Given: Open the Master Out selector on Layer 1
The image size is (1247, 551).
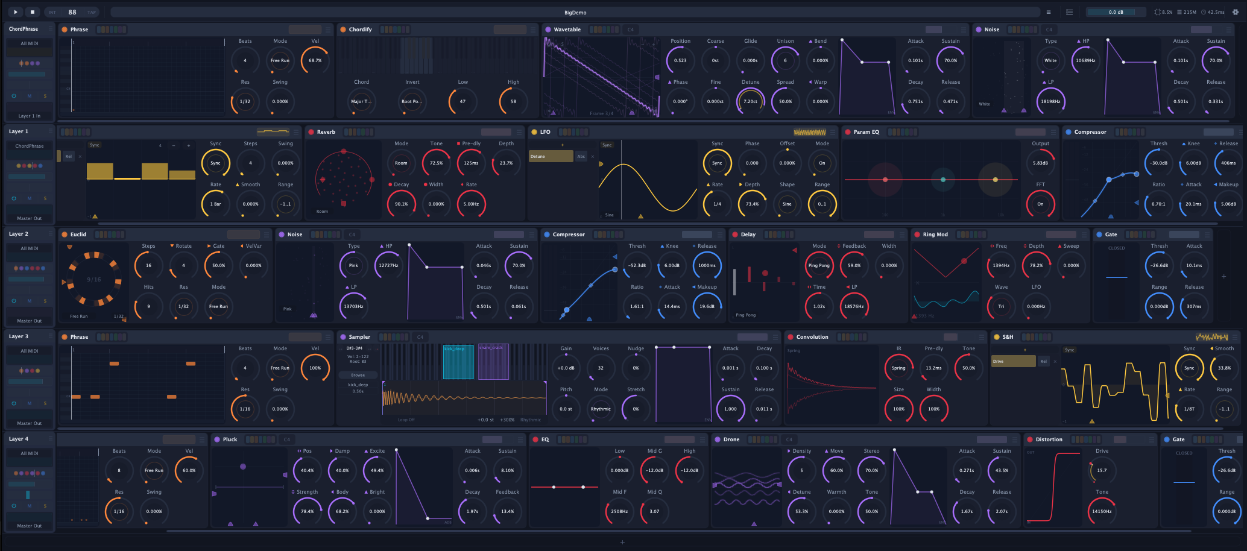Looking at the screenshot, I should coord(30,218).
